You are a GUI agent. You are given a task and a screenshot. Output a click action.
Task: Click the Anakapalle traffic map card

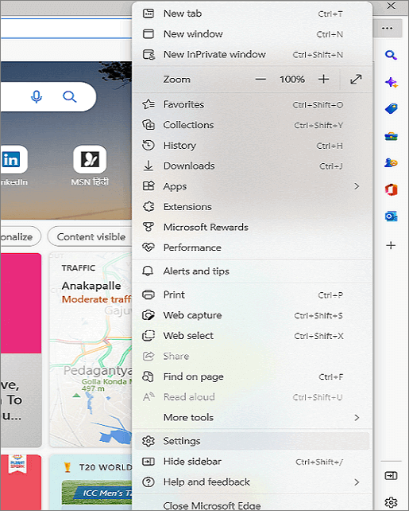(91, 349)
